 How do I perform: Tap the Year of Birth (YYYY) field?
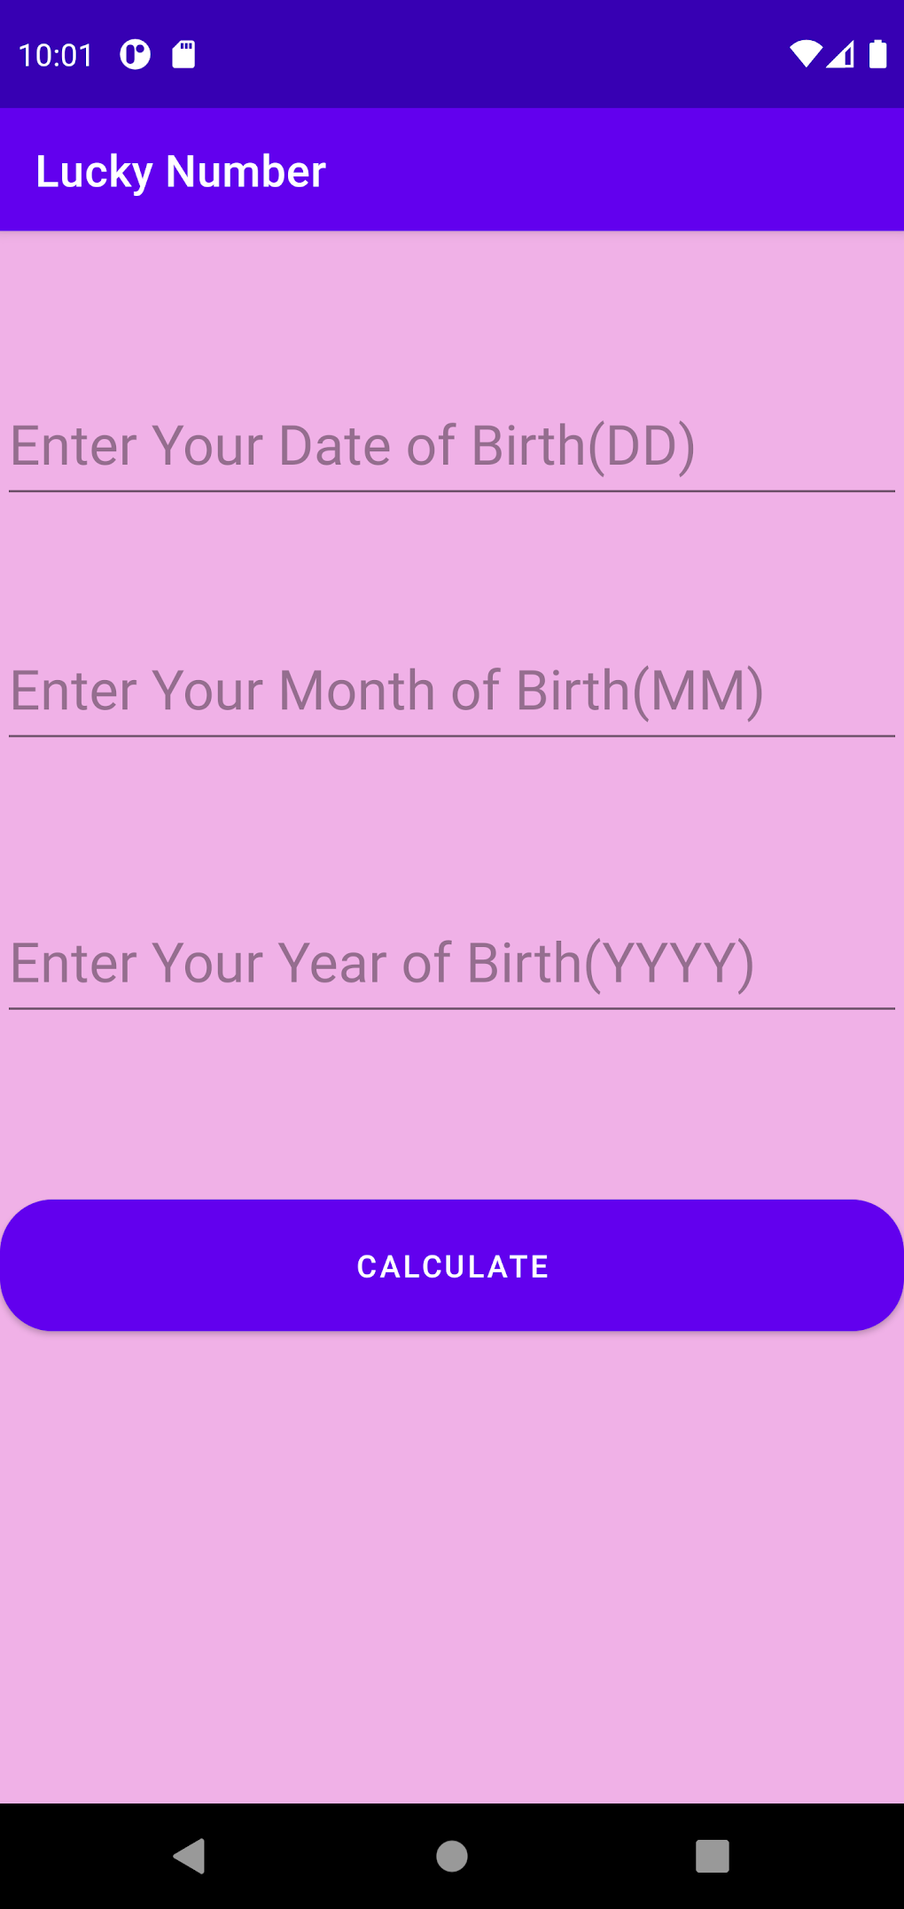452,963
